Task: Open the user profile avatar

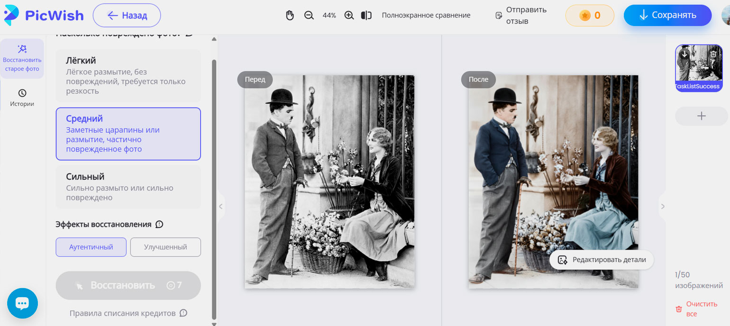Action: tap(726, 15)
